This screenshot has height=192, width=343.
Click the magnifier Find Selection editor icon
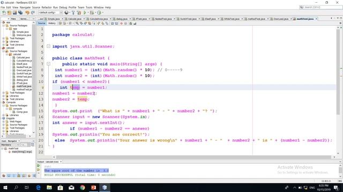pos(77,23)
